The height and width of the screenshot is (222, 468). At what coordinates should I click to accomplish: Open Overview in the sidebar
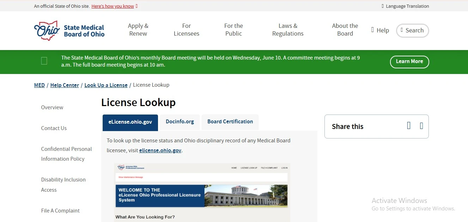point(52,107)
